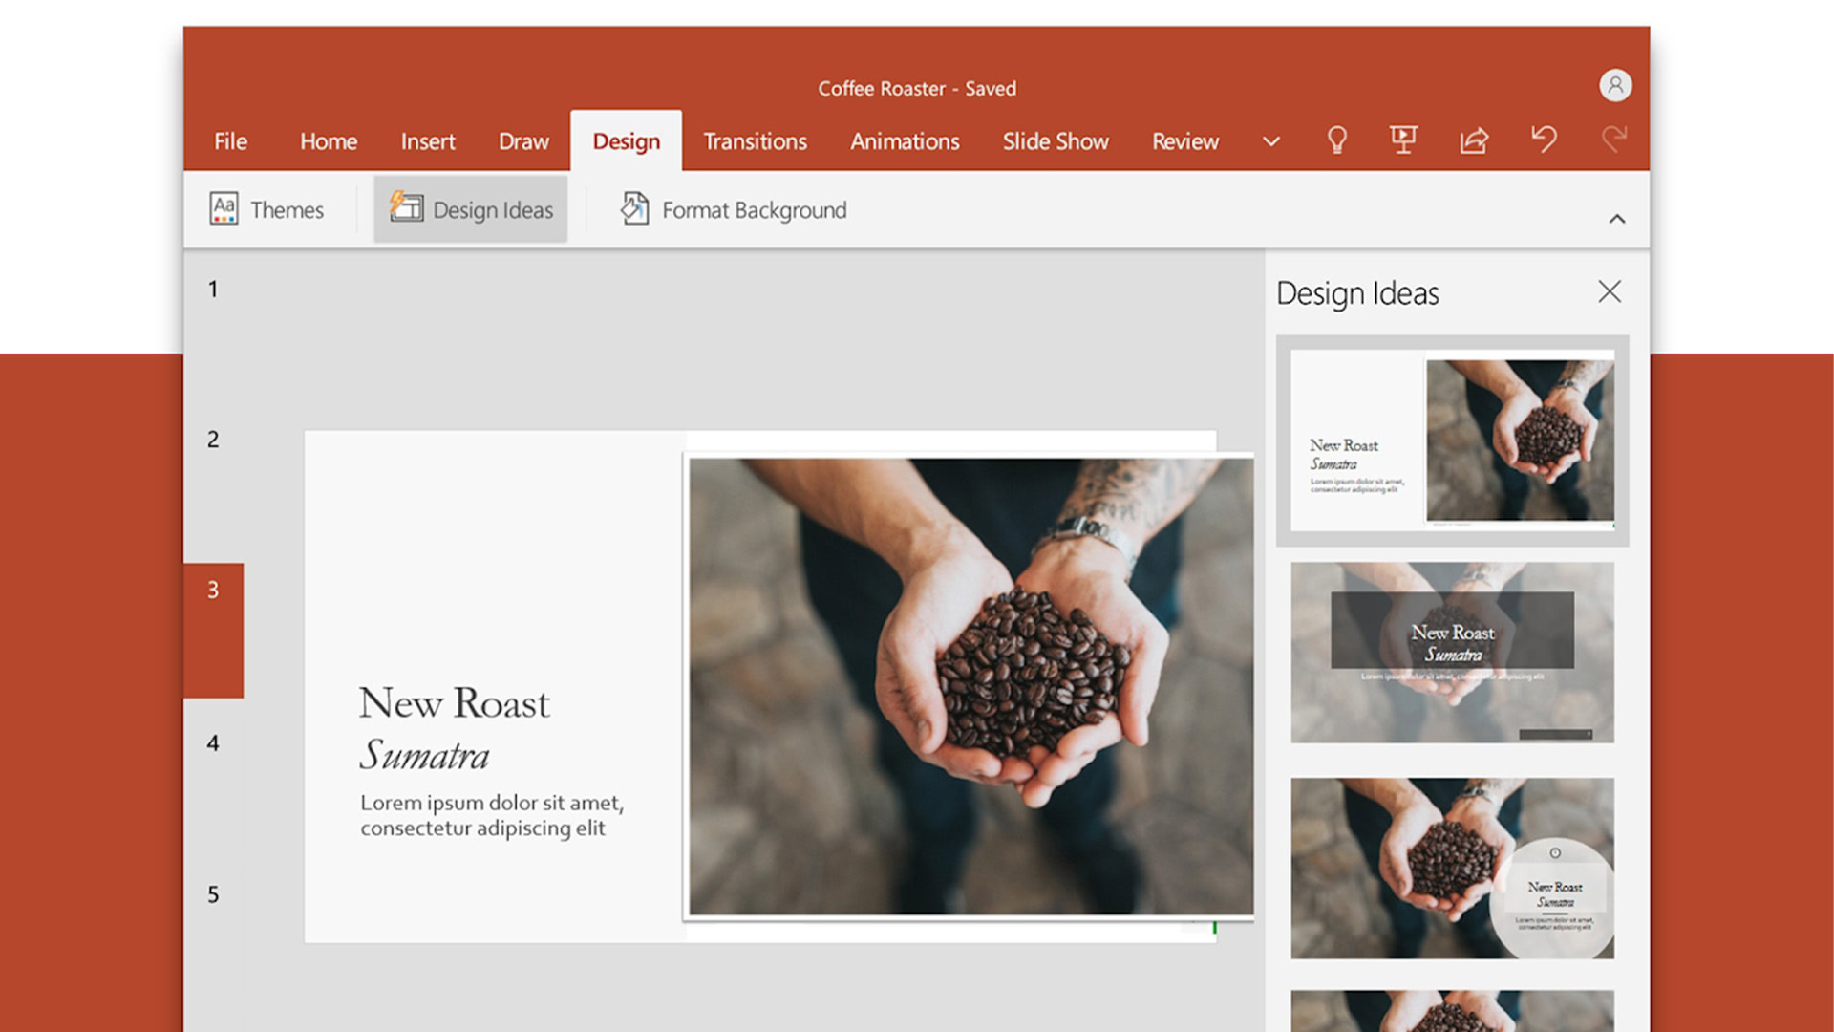1834x1032 pixels.
Task: Open Format Background options
Action: point(734,209)
